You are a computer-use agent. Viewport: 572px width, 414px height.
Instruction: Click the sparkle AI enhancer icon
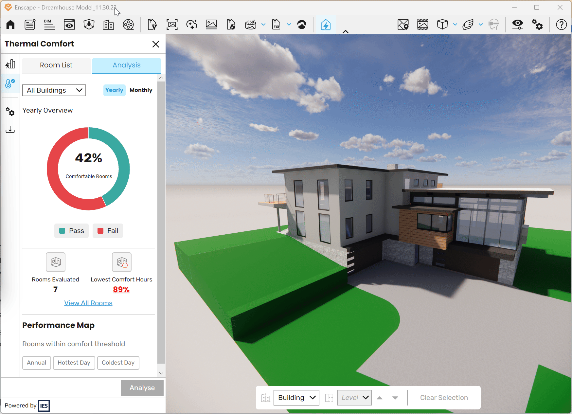(x=192, y=25)
